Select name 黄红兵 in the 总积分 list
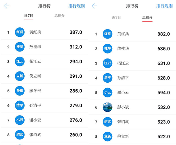This screenshot has height=145, width=176. (123, 34)
